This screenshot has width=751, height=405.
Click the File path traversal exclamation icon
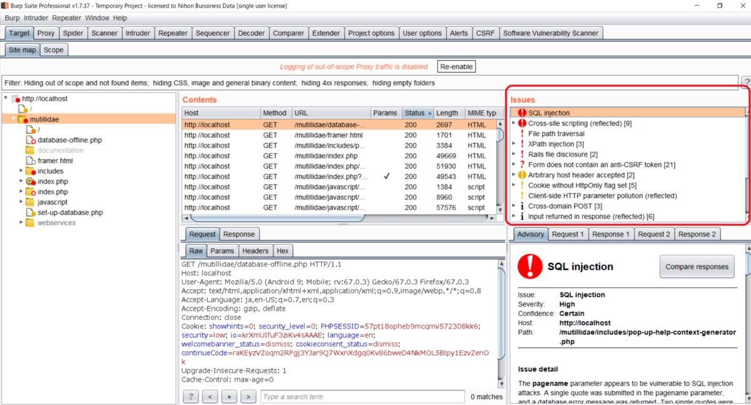523,134
